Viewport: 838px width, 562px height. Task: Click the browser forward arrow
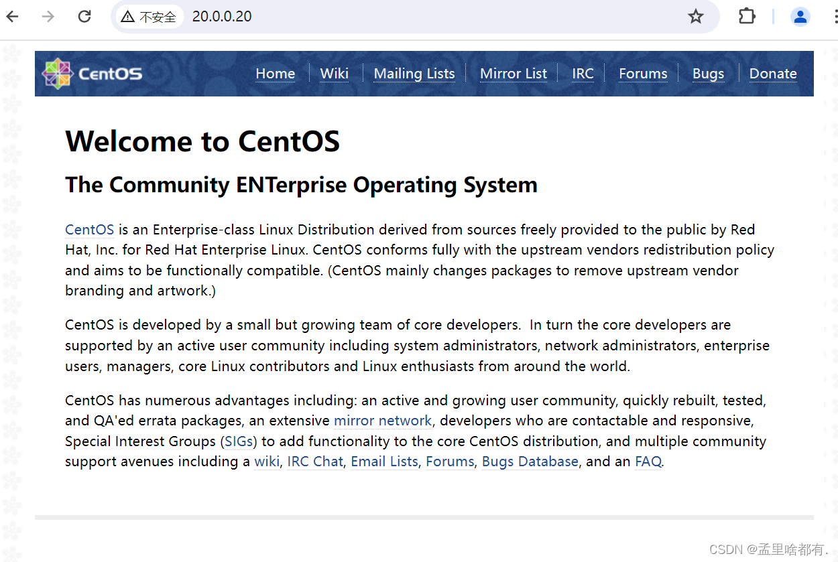click(x=48, y=17)
